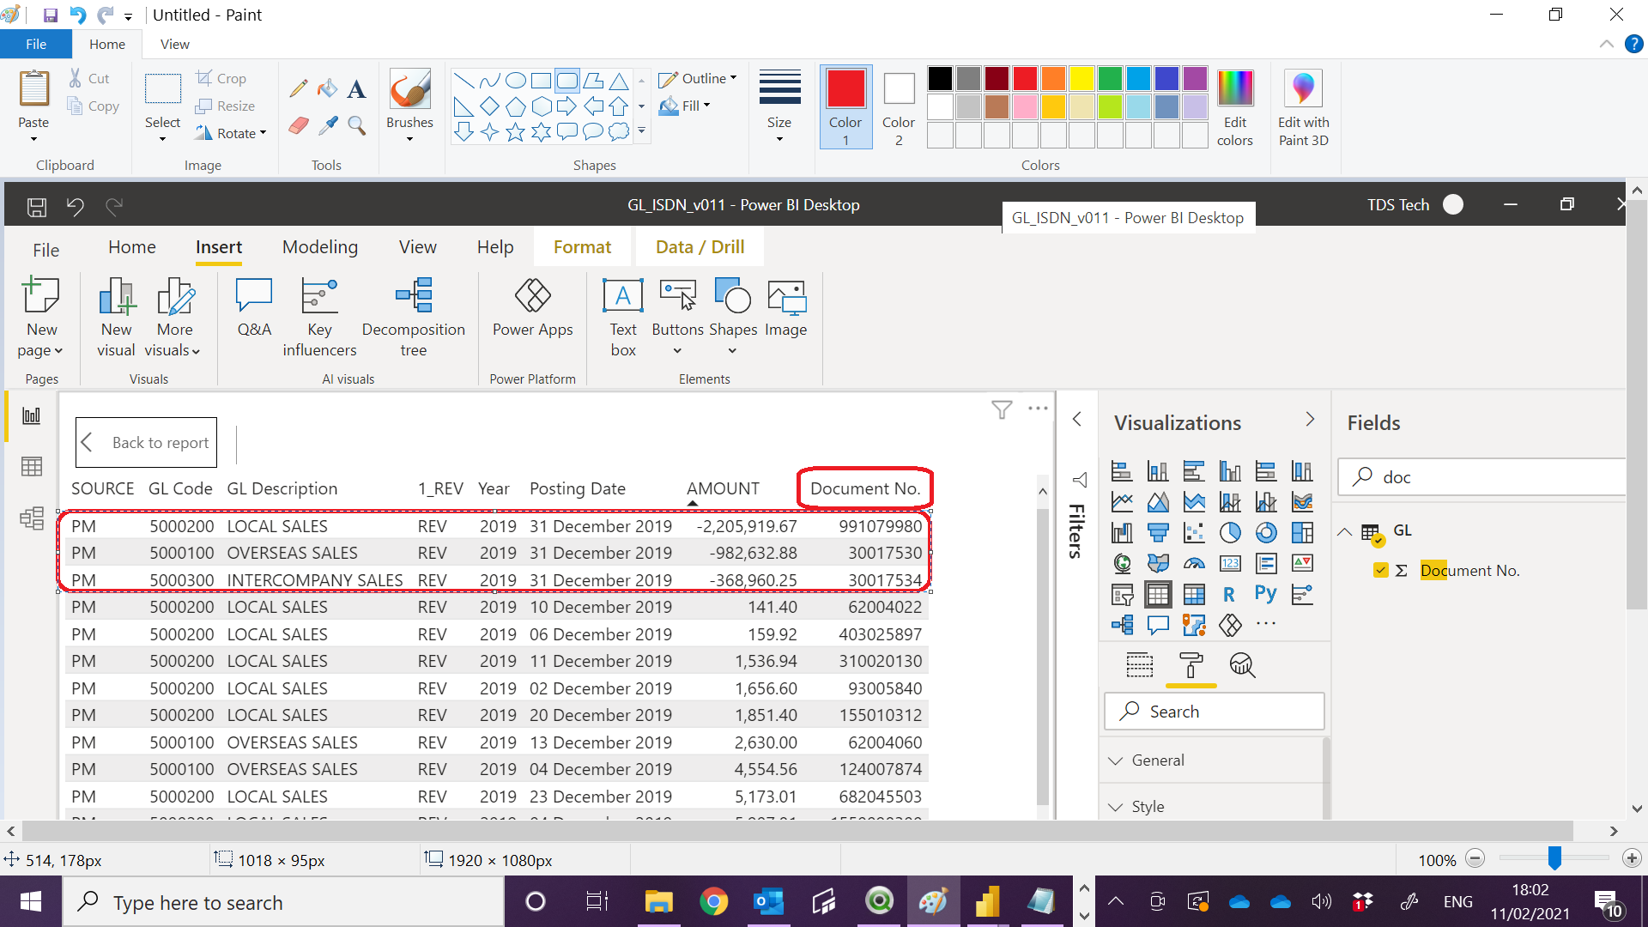This screenshot has height=927, width=1648.
Task: Select the Magnifier tool
Action: 357,126
